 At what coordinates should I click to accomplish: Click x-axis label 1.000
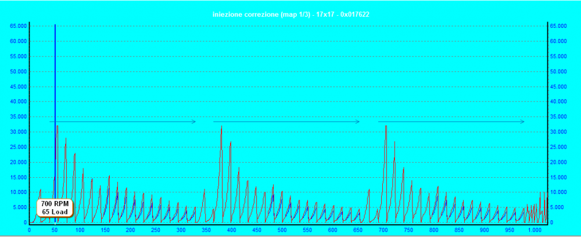coord(535,229)
